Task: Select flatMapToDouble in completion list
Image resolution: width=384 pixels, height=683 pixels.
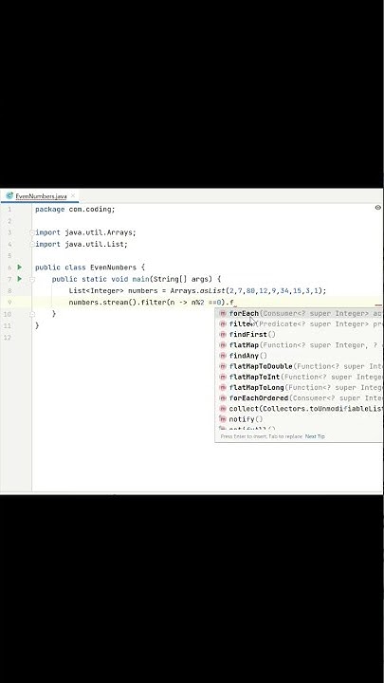Action: (299, 366)
